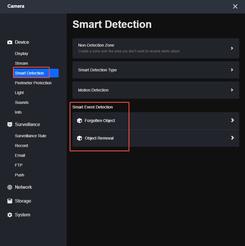
Task: Open Object Removal detection settings
Action: click(156, 138)
